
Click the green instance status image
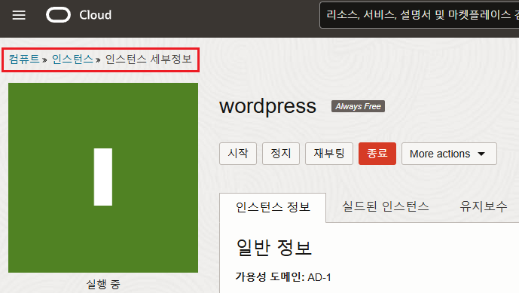pos(103,178)
